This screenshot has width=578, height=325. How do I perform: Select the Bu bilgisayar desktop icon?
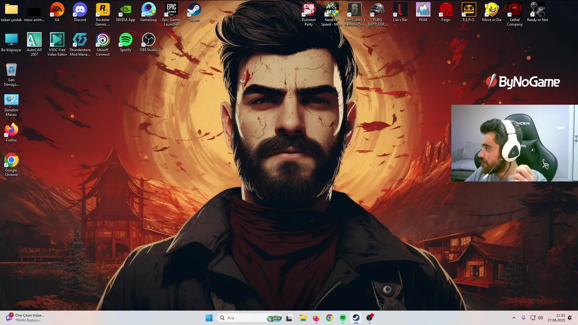coord(11,42)
